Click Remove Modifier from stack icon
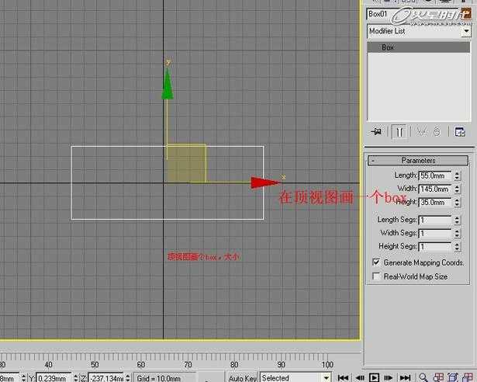This screenshot has height=382, width=477. coord(437,132)
